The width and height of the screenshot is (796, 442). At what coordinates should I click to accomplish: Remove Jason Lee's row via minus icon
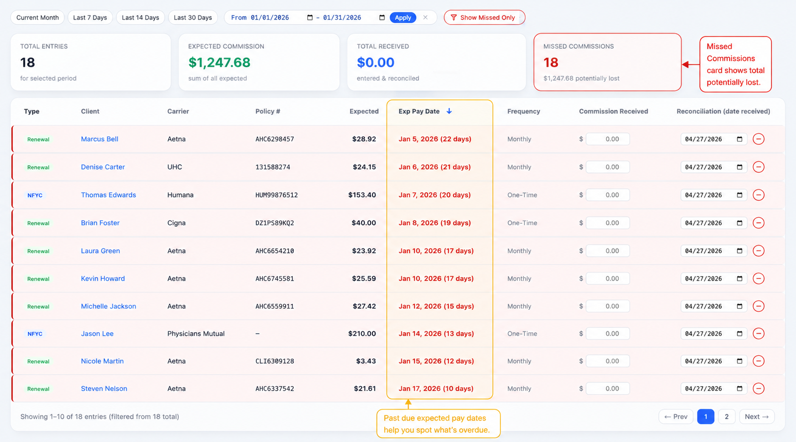[x=759, y=333]
